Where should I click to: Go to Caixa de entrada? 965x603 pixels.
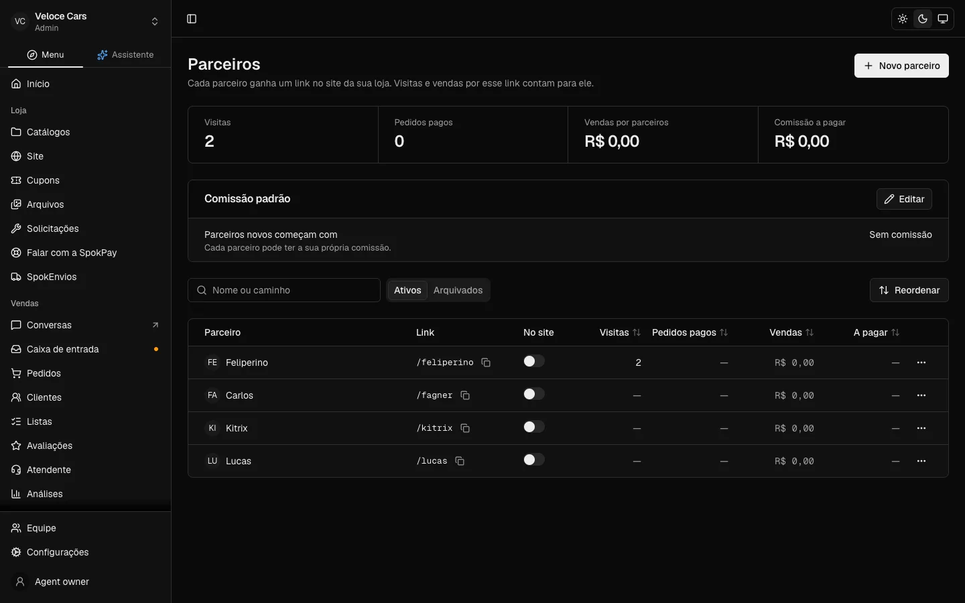coord(86,349)
